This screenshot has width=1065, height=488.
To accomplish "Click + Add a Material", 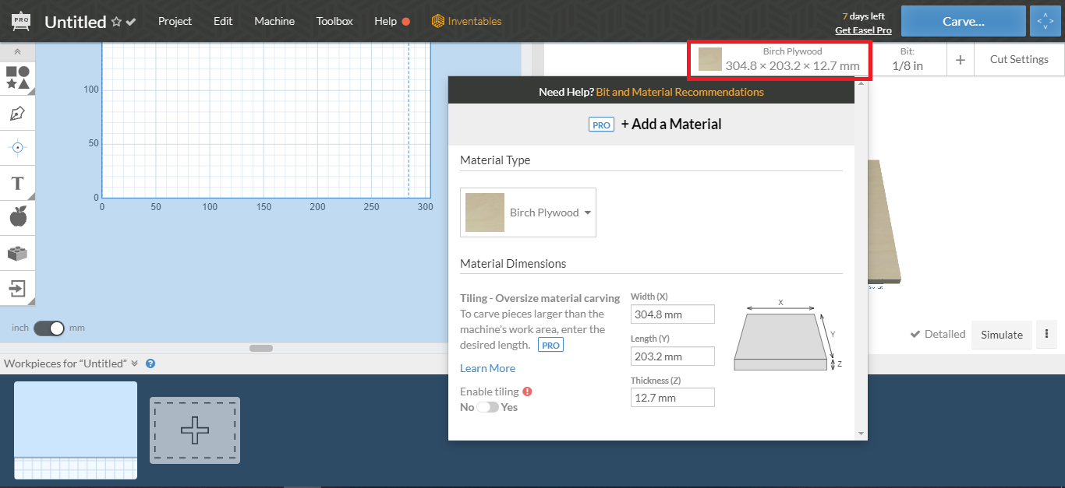I will point(671,125).
